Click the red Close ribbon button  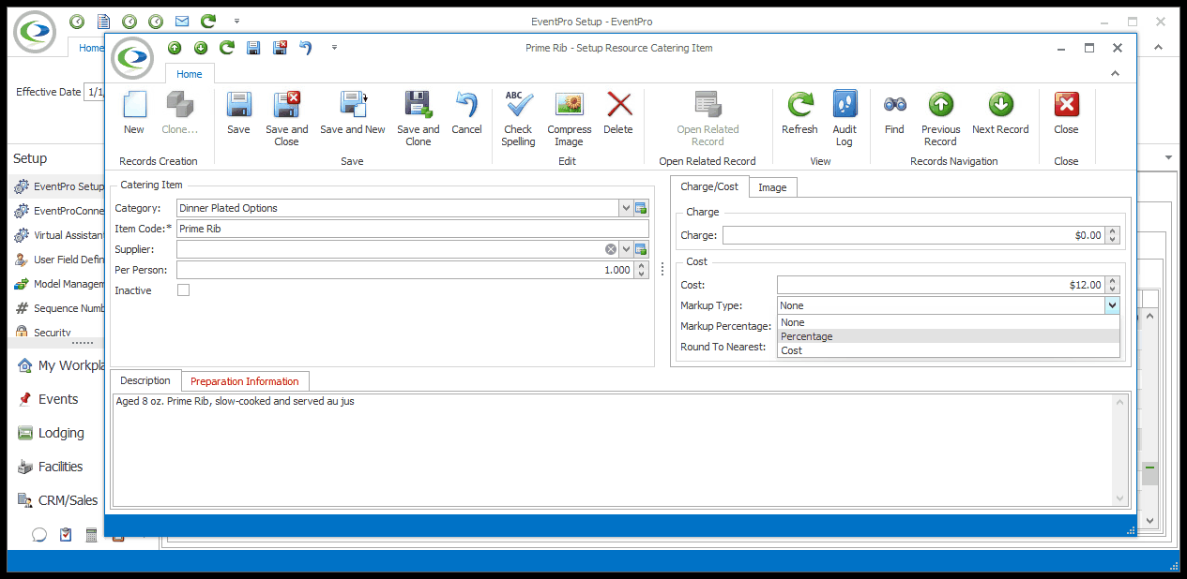click(x=1066, y=113)
